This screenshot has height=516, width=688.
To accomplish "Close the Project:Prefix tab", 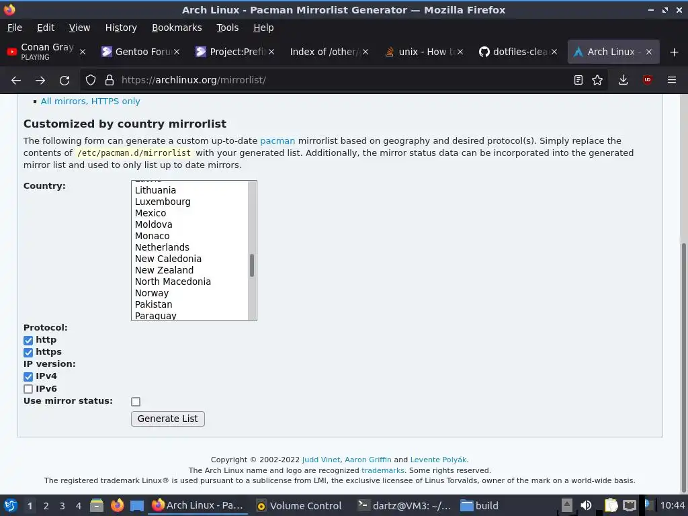I will [x=271, y=52].
